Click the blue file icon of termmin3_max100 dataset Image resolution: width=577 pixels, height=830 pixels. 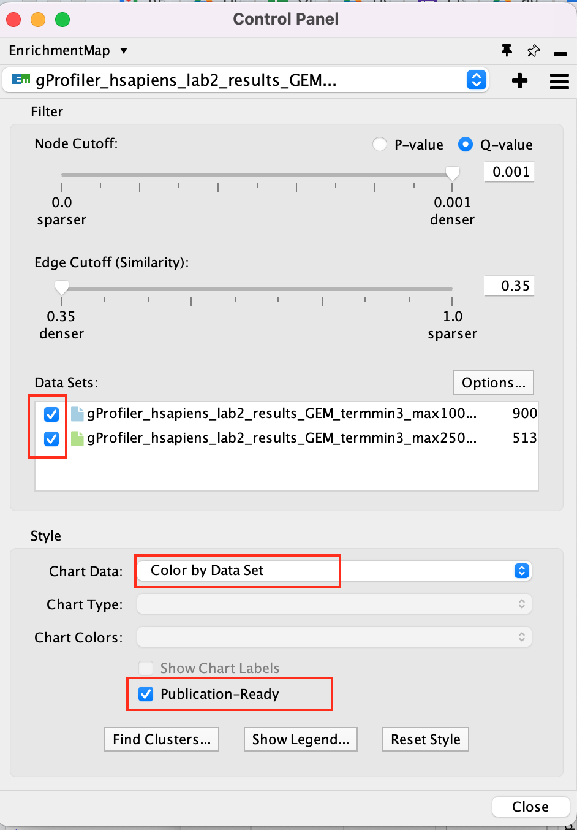coord(77,414)
